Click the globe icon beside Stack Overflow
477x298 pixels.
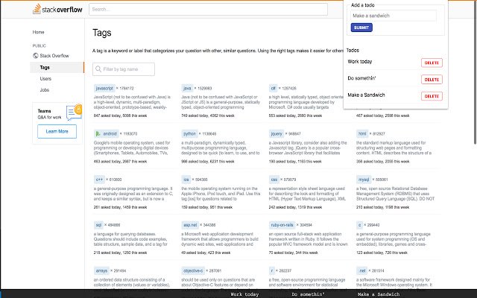tap(36, 56)
